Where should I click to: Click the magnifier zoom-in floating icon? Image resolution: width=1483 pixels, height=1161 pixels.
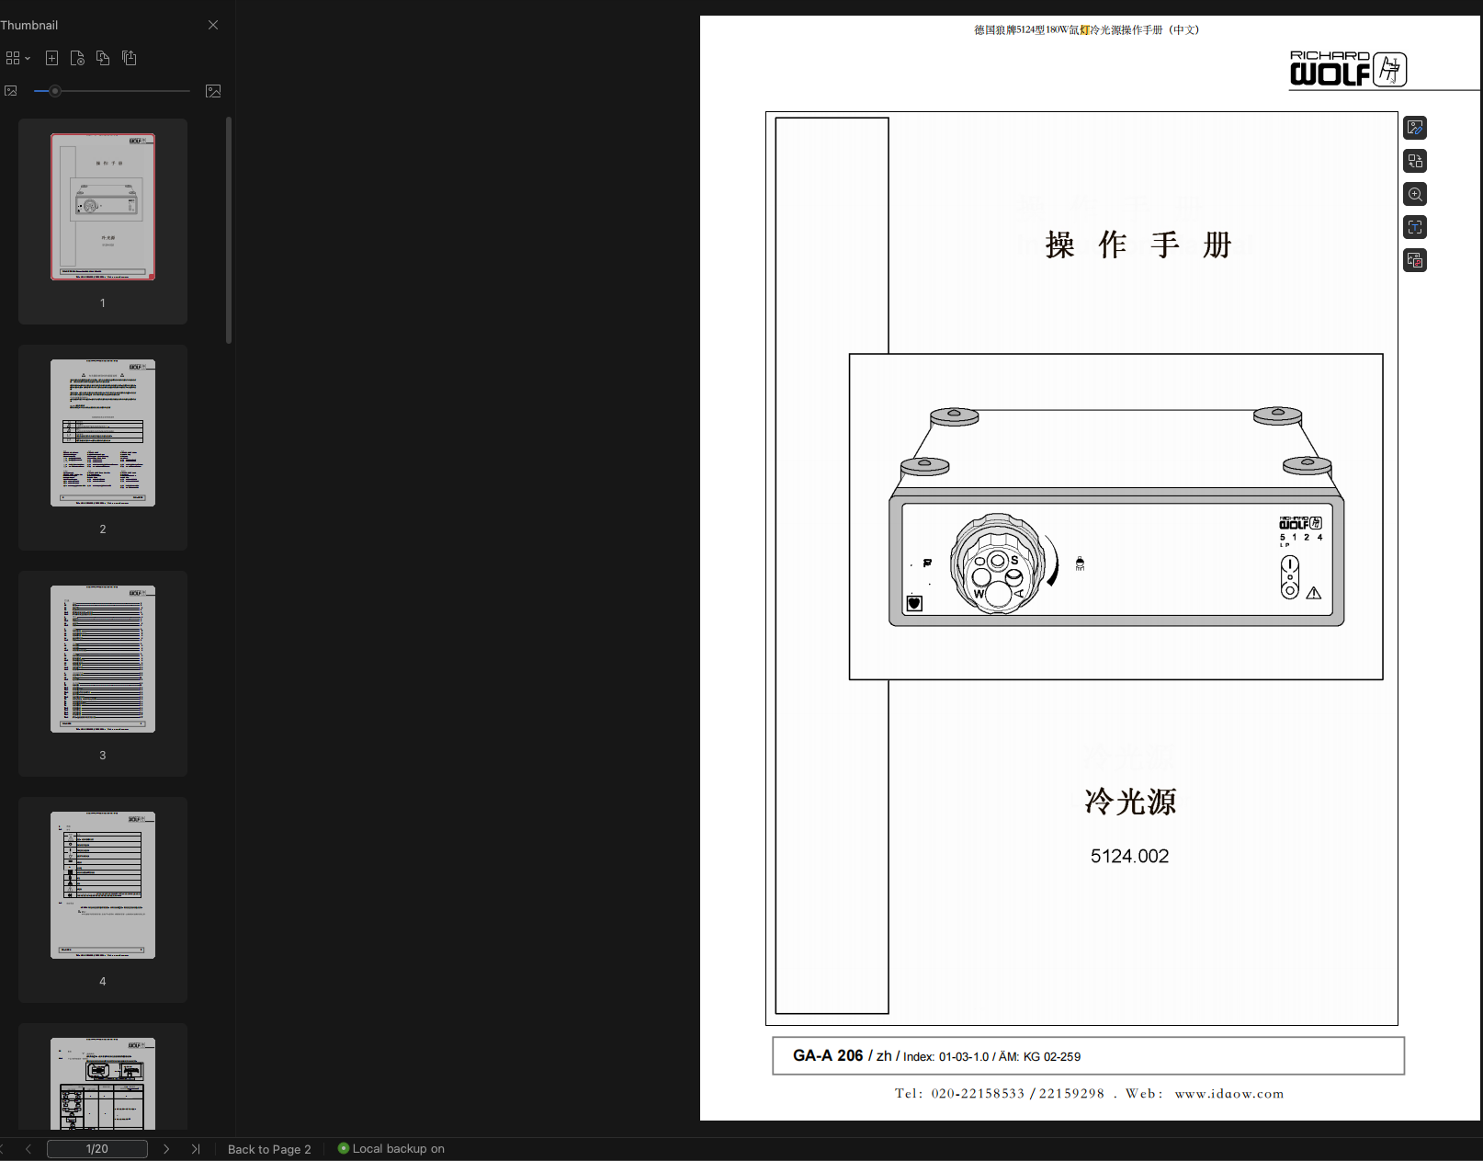pyautogui.click(x=1415, y=194)
